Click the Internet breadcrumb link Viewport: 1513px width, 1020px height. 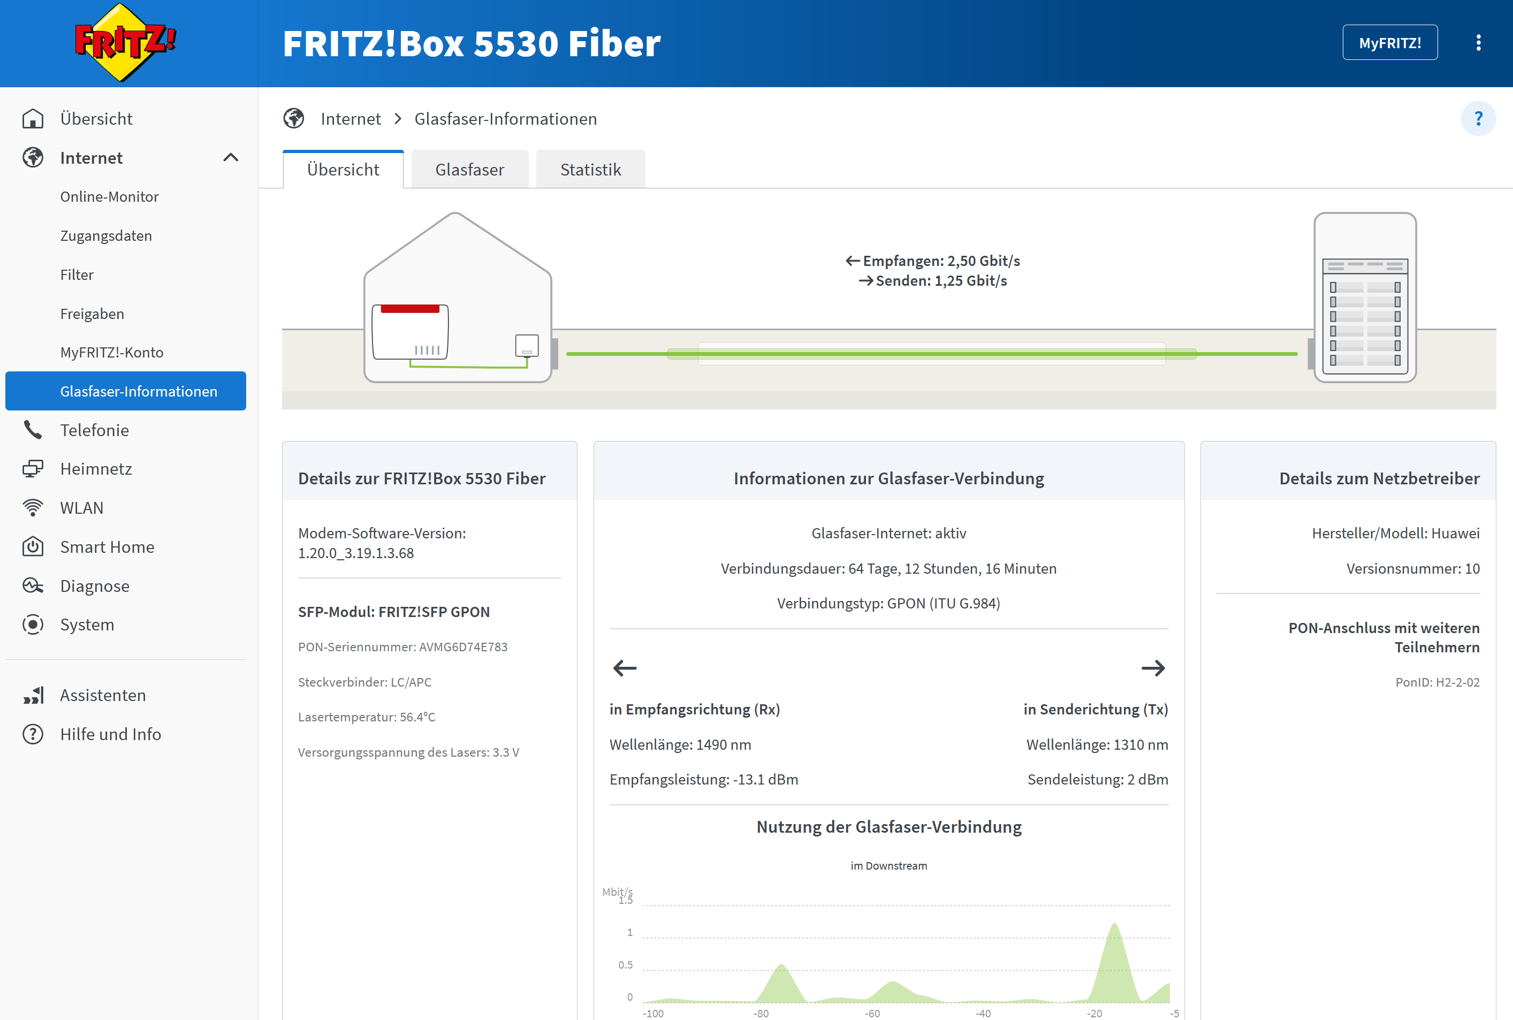(351, 118)
